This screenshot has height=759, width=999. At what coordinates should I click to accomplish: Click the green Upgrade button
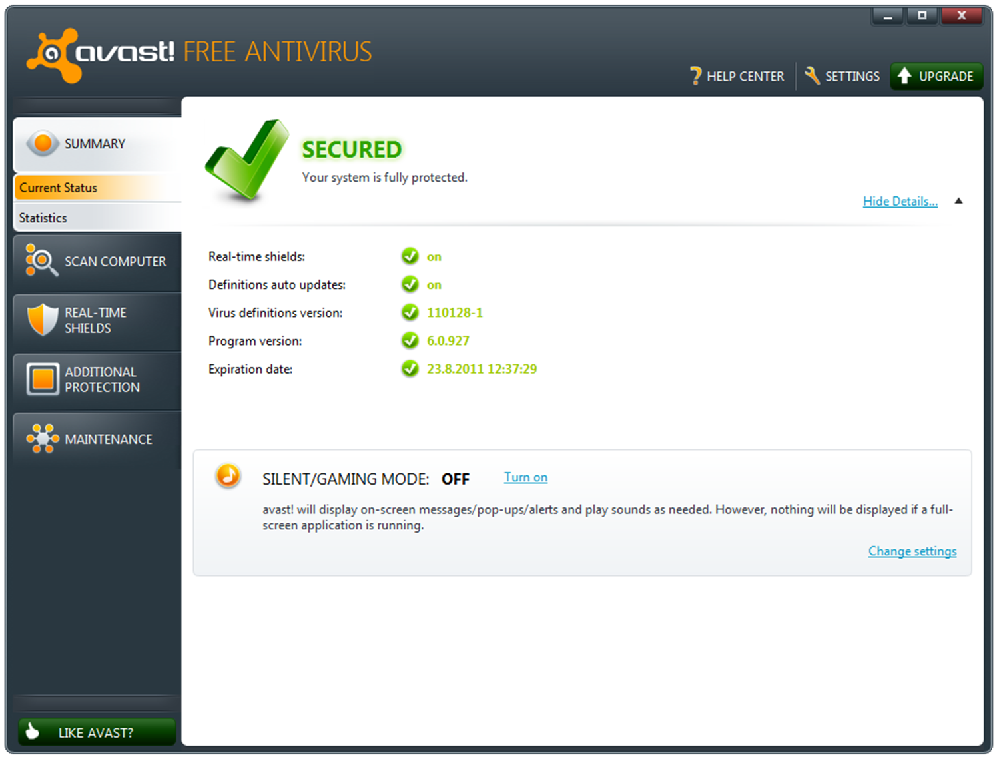pos(936,76)
